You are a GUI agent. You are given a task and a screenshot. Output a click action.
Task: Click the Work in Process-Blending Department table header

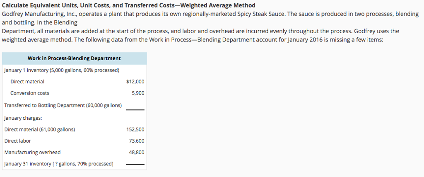click(x=74, y=58)
